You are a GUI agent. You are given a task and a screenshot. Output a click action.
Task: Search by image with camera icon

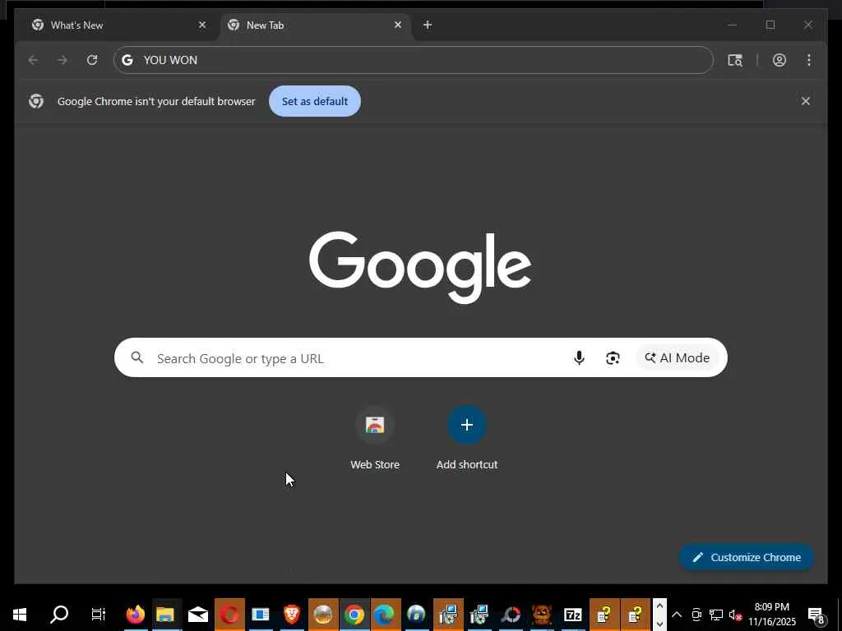[x=613, y=358]
